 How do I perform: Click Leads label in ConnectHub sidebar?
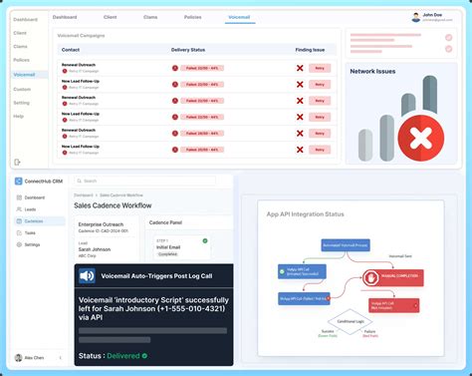[30, 209]
